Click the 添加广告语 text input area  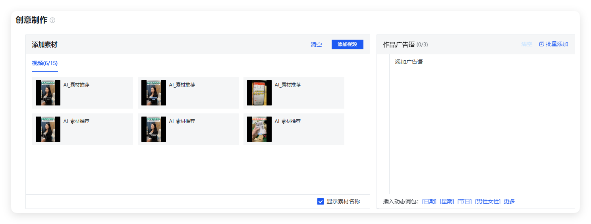pyautogui.click(x=482, y=124)
